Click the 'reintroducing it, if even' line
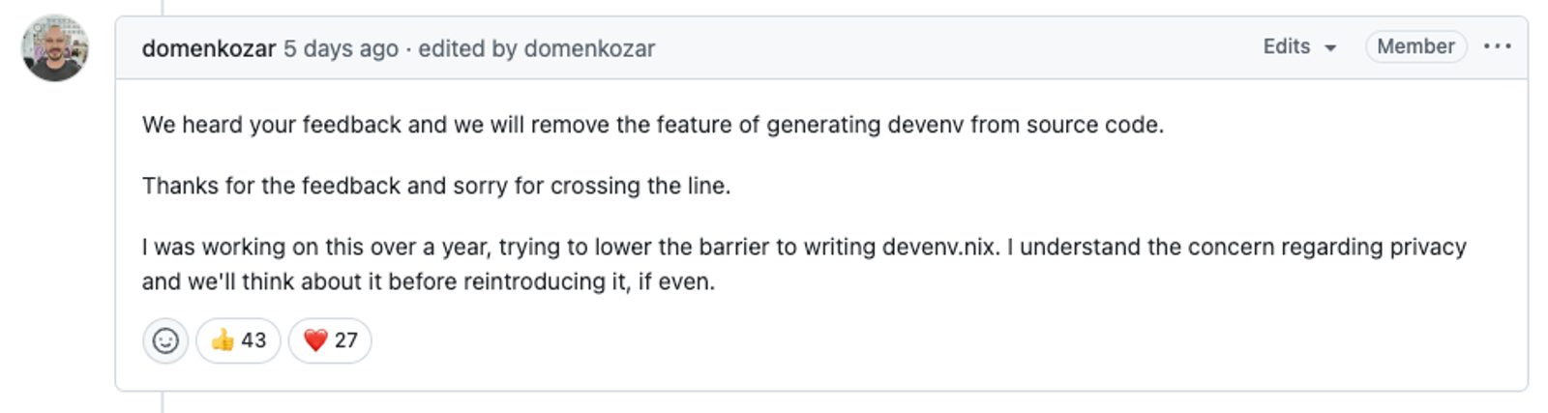Viewport: 1548px width, 413px height. click(429, 281)
